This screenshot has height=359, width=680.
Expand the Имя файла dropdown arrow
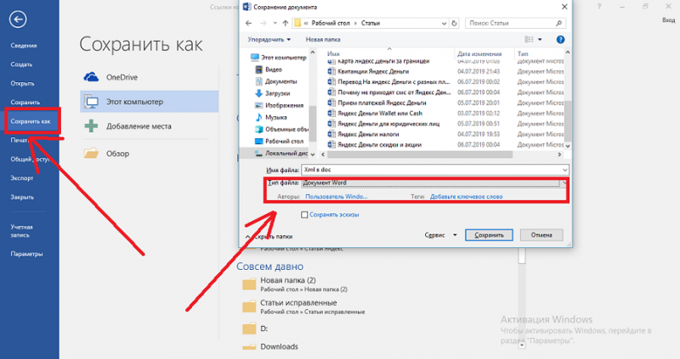[564, 171]
